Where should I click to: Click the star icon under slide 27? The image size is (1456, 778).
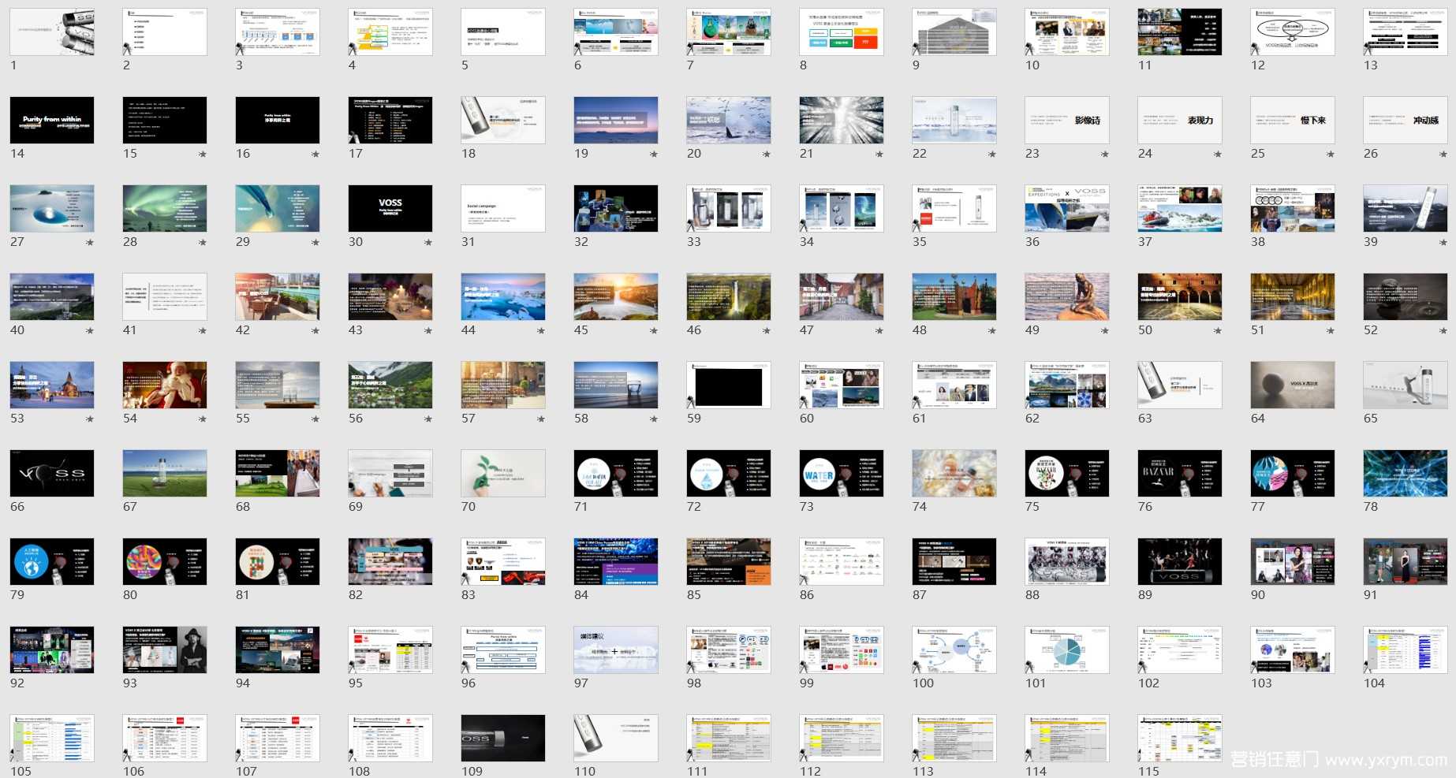[x=90, y=243]
